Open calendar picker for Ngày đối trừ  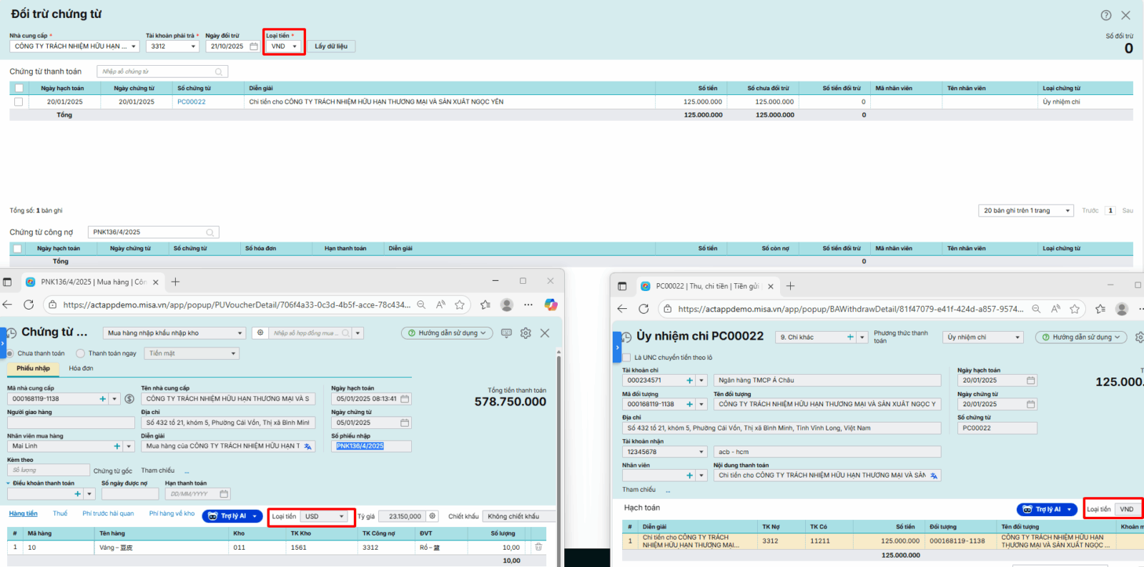pyautogui.click(x=254, y=46)
